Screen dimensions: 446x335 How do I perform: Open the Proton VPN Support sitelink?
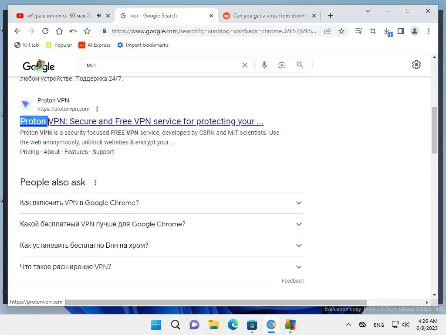point(103,152)
